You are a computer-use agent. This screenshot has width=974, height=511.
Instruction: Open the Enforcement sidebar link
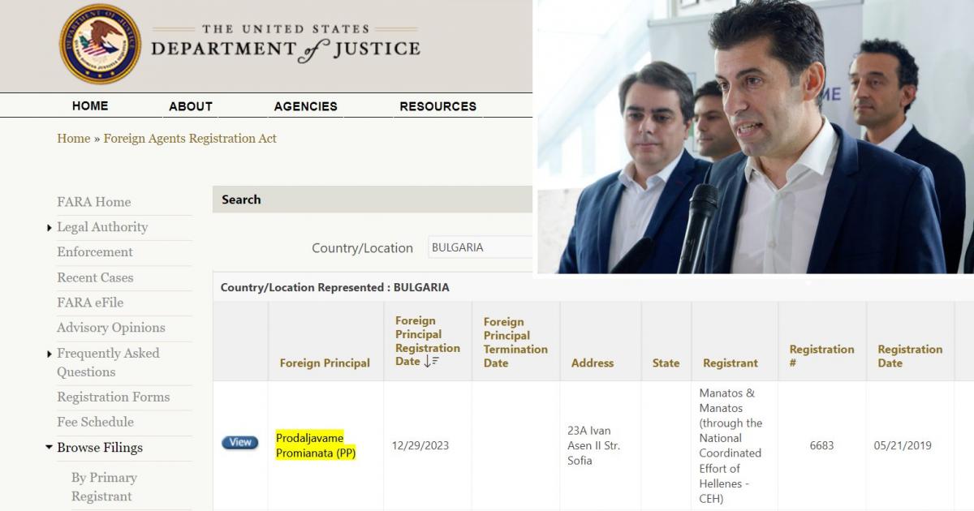click(x=95, y=252)
